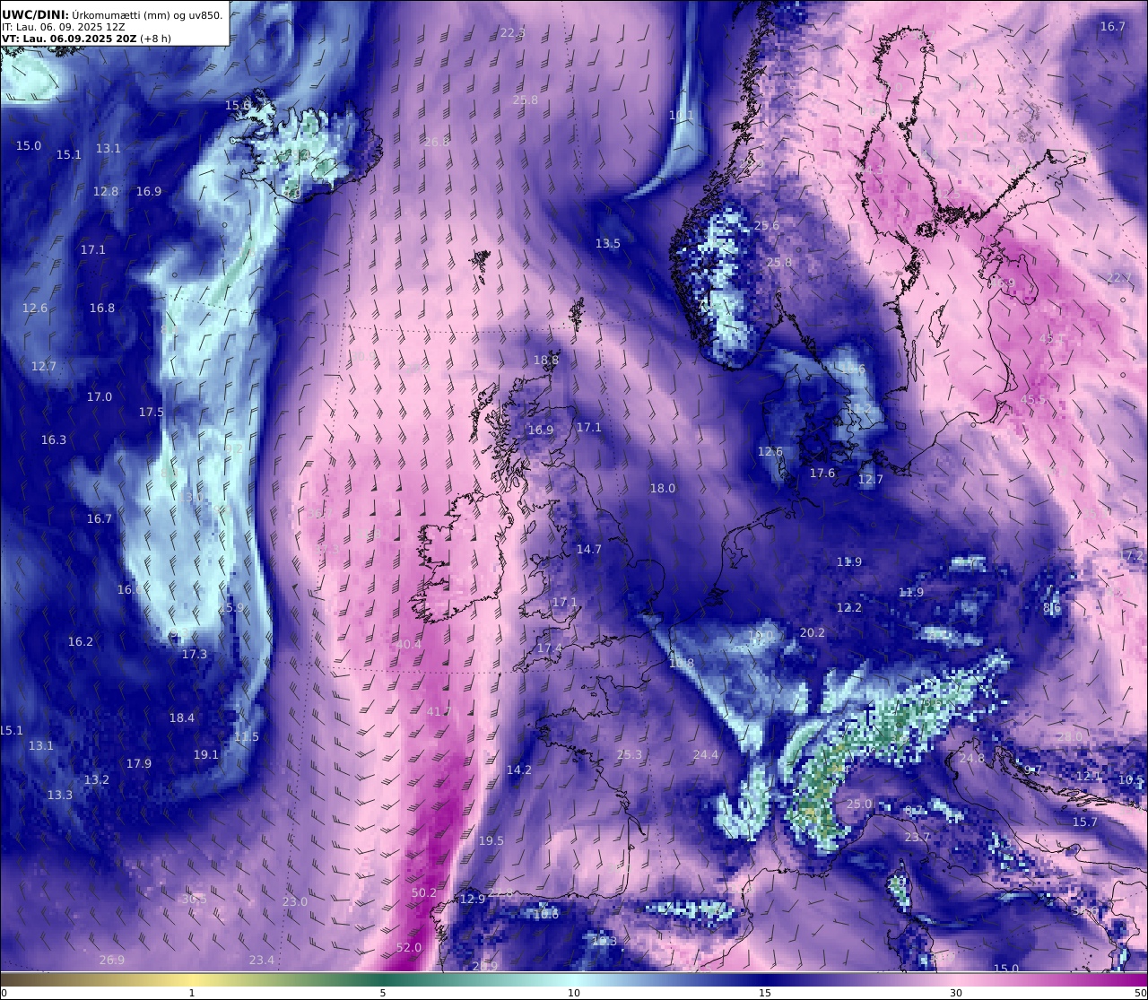Click the 'IT: Lau. 06. 09. 2025 12Z' line
Viewport: 1148px width, 1000px height.
(65, 26)
